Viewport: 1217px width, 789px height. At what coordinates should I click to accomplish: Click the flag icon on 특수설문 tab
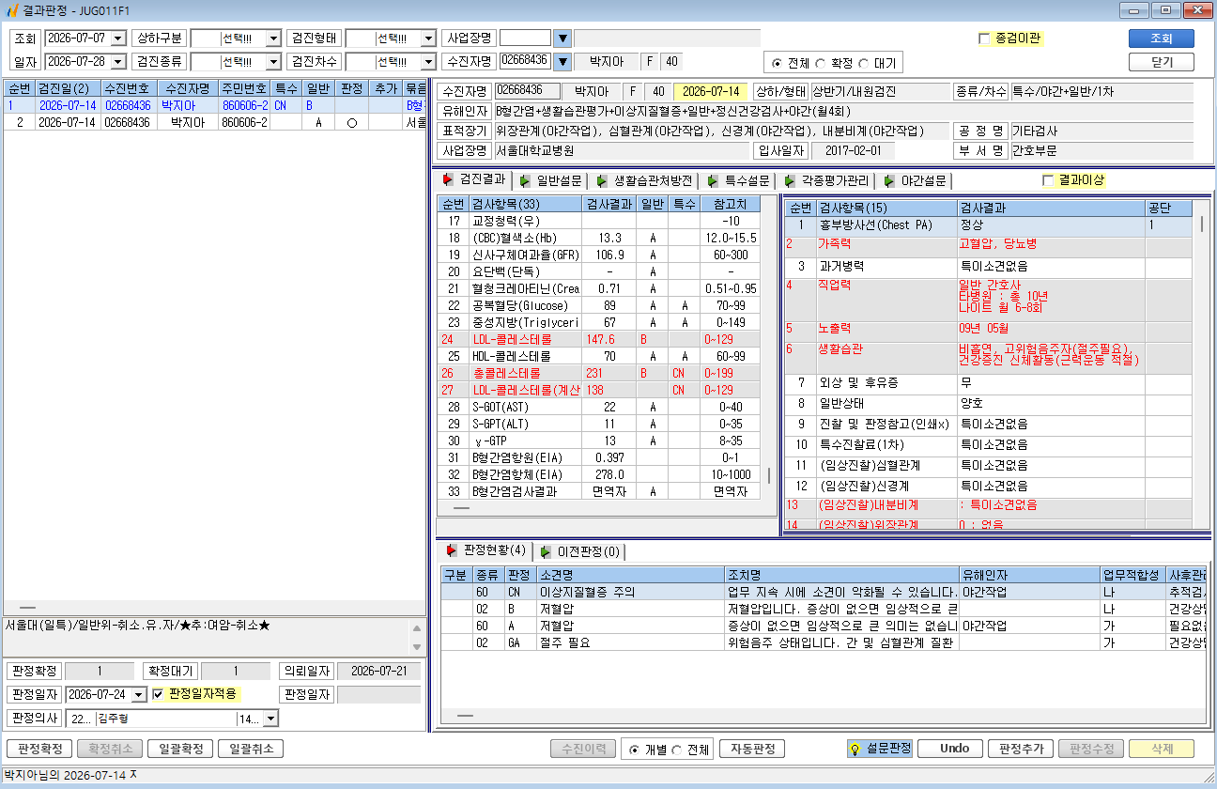tap(713, 180)
